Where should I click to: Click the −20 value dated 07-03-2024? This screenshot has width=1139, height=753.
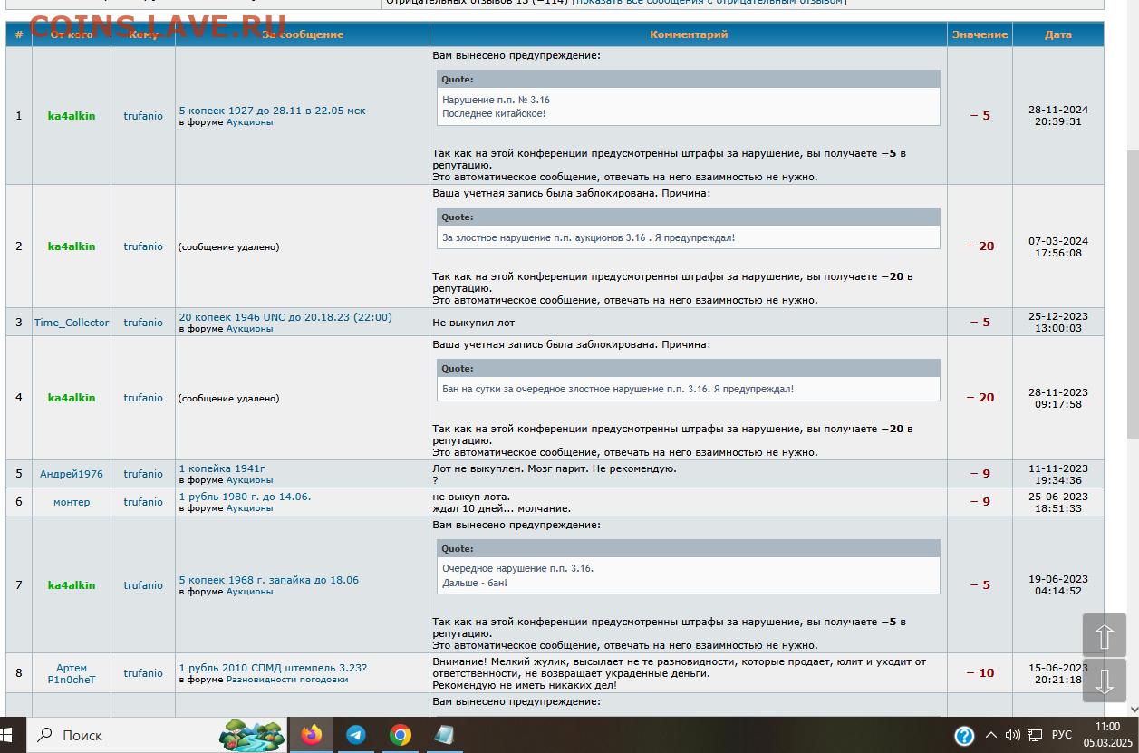tap(980, 246)
